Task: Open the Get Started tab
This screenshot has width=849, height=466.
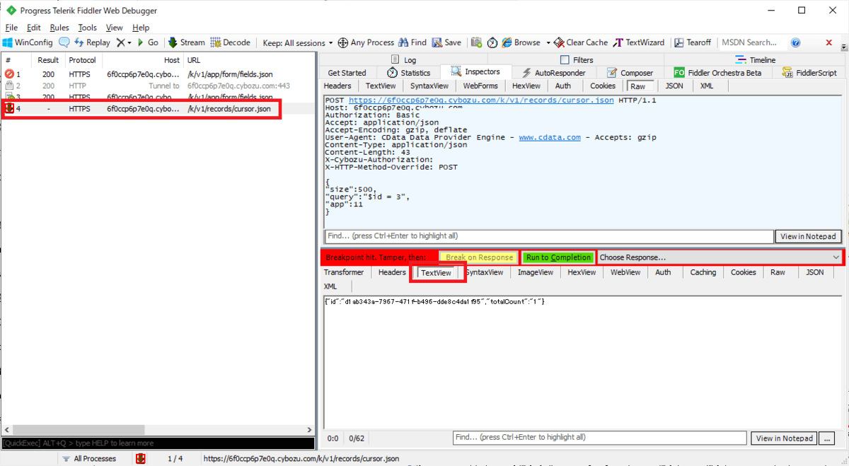Action: (x=347, y=73)
